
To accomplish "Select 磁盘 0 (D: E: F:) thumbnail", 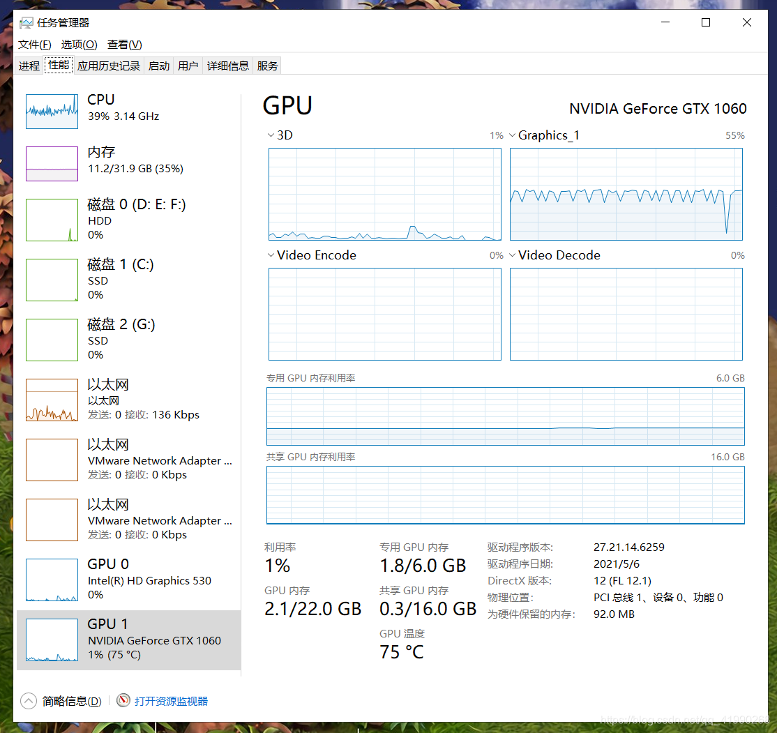I will click(52, 220).
